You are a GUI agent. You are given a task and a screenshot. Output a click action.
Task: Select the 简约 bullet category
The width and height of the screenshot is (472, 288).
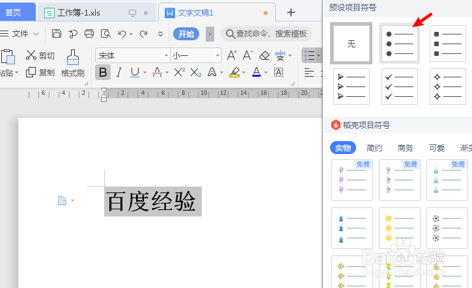(374, 148)
